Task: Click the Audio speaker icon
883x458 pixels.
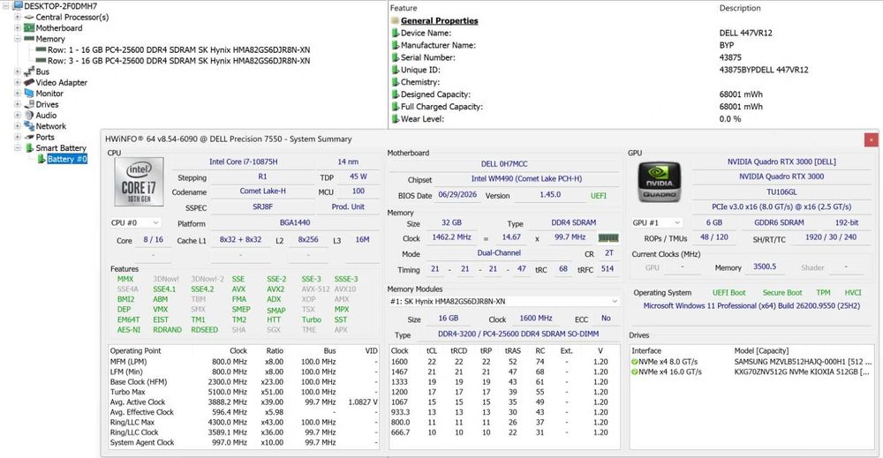Action: (x=29, y=115)
